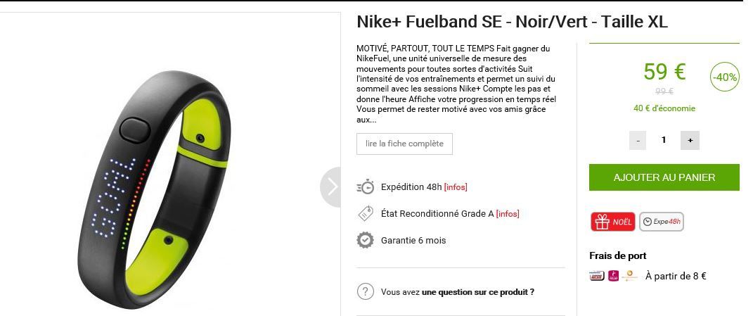Click the next image arrow on gallery
The height and width of the screenshot is (316, 753).
pos(331,187)
